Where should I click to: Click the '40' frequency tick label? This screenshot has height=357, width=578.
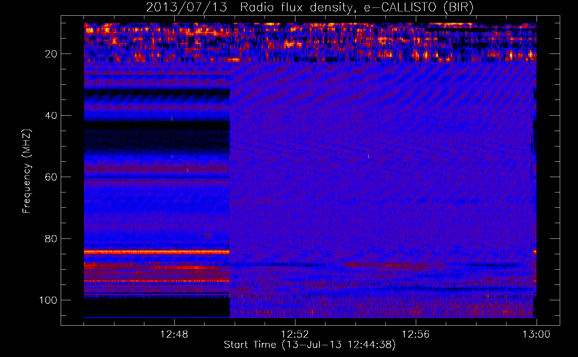point(51,116)
